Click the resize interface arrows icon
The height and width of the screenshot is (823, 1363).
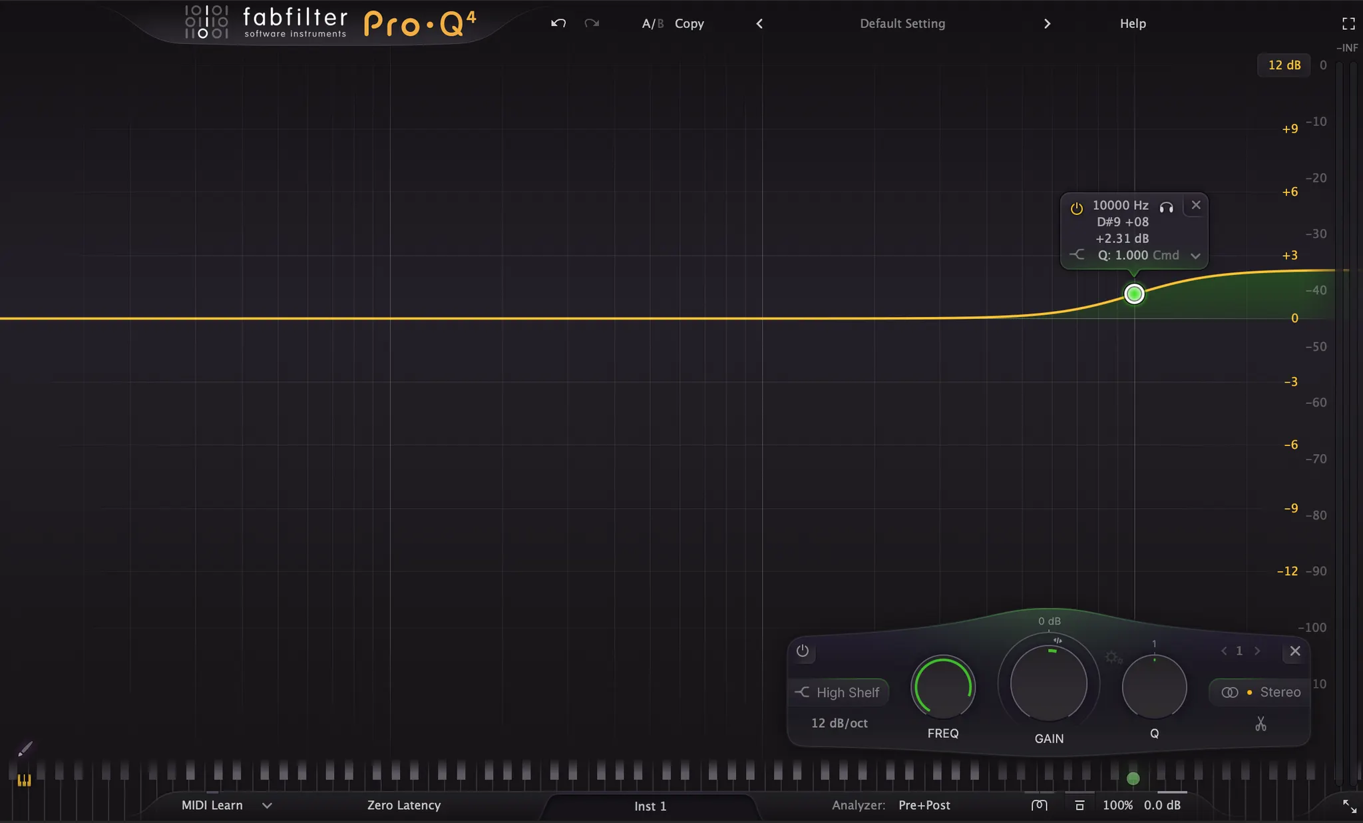coord(1349,806)
